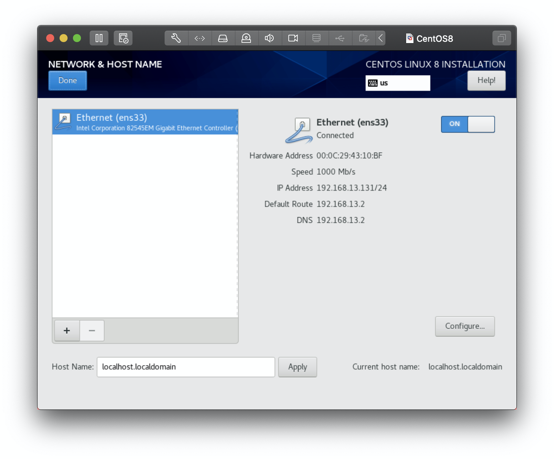The width and height of the screenshot is (554, 459).
Task: Click Done to finish network setup
Action: (68, 81)
